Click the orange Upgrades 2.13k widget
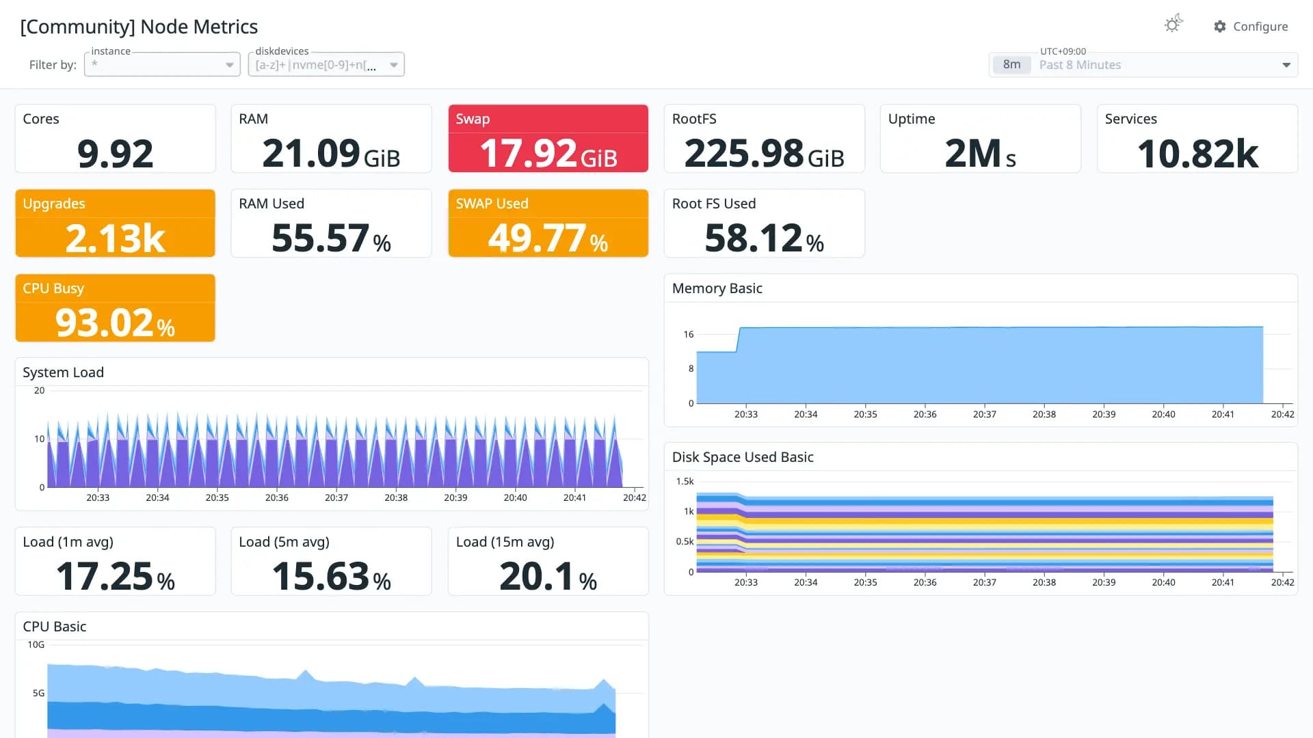Viewport: 1313px width, 738px height. pos(115,223)
